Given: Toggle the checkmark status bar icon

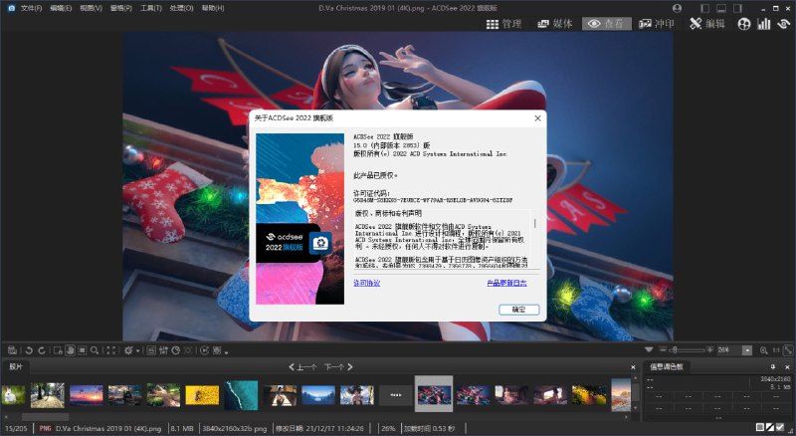Looking at the screenshot, I should pyautogui.click(x=780, y=428).
